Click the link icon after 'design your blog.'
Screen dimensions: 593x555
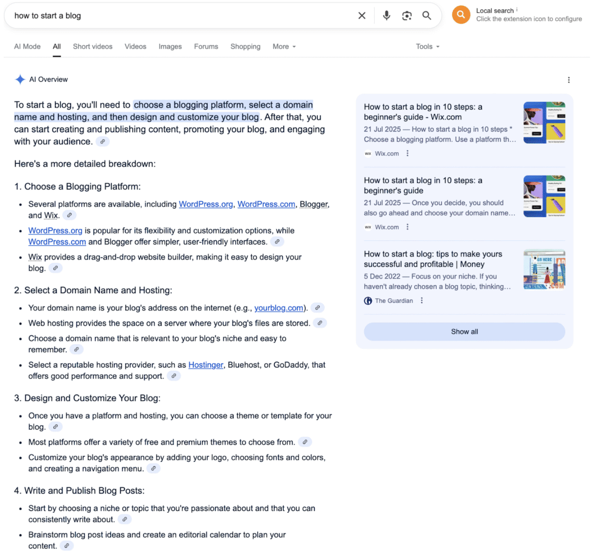55,268
